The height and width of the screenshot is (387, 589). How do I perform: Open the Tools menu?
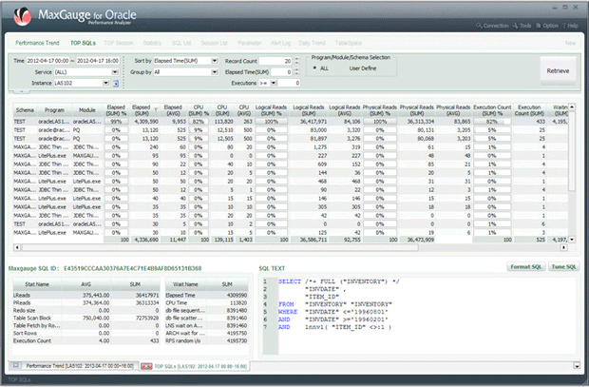tap(522, 26)
